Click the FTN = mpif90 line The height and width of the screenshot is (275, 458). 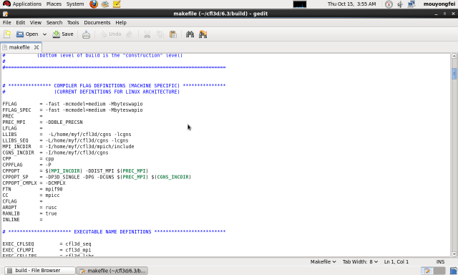coord(32,189)
